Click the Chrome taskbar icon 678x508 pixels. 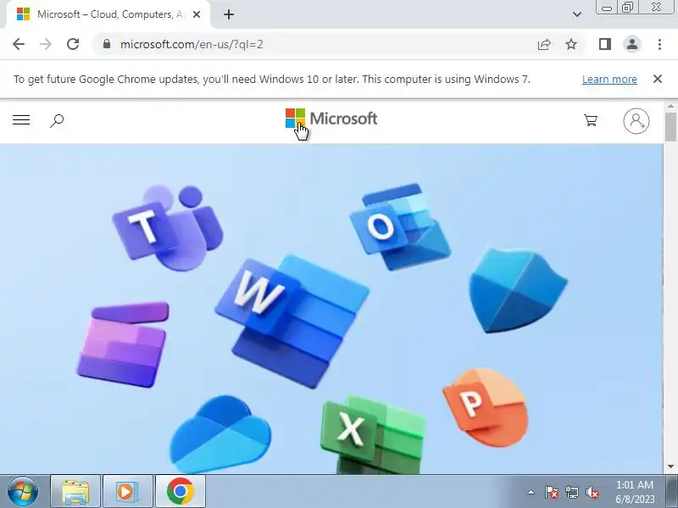pyautogui.click(x=181, y=491)
